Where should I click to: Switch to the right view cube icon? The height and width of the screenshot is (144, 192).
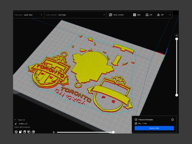pyautogui.click(x=33, y=132)
